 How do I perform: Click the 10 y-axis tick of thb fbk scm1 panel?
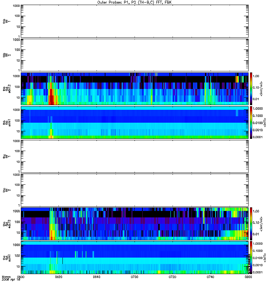click(18, 131)
